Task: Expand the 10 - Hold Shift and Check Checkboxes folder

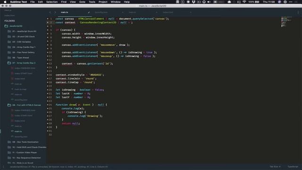Action: [x=27, y=147]
